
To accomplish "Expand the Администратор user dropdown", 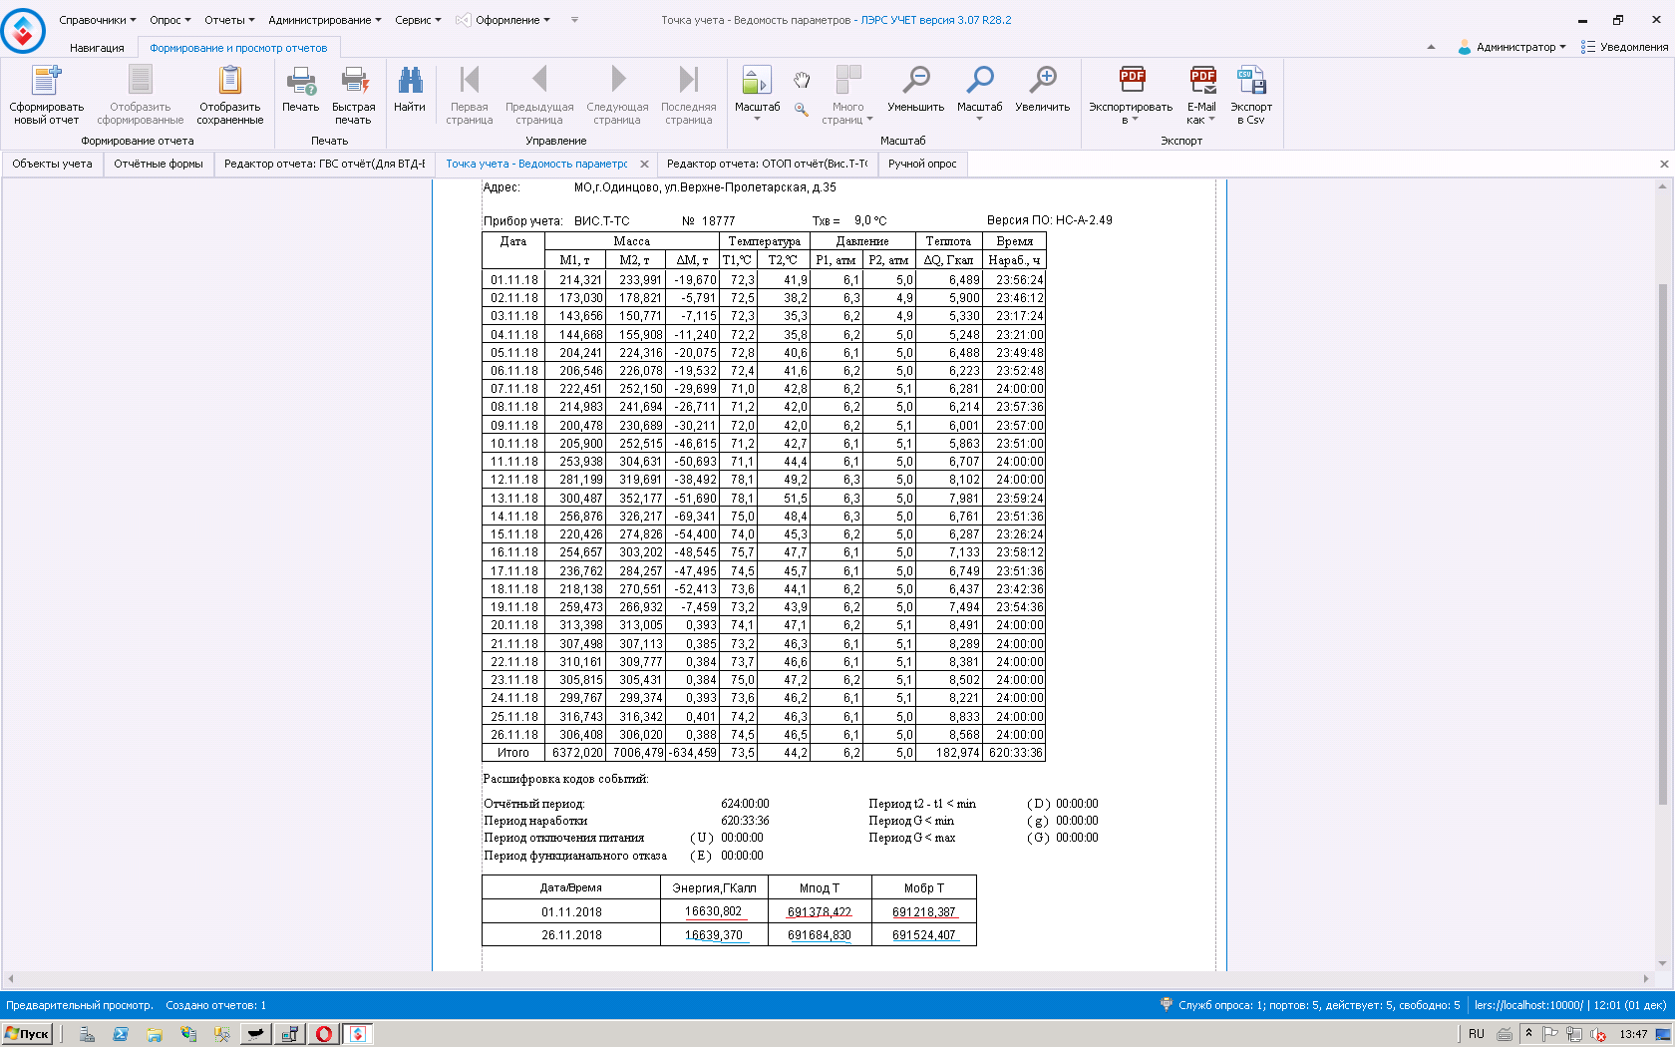I will pyautogui.click(x=1512, y=47).
